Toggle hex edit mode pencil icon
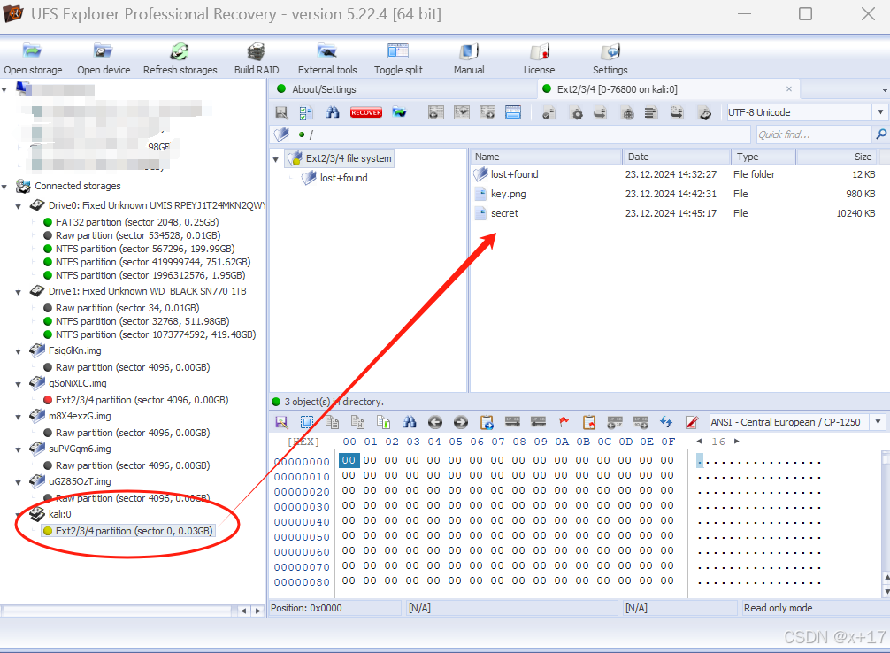Screen dimensions: 890x653 691,422
